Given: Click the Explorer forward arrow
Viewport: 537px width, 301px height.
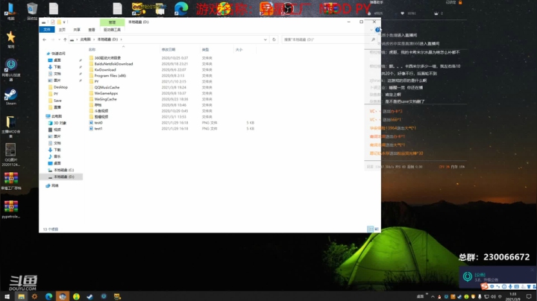Looking at the screenshot, I should point(53,39).
